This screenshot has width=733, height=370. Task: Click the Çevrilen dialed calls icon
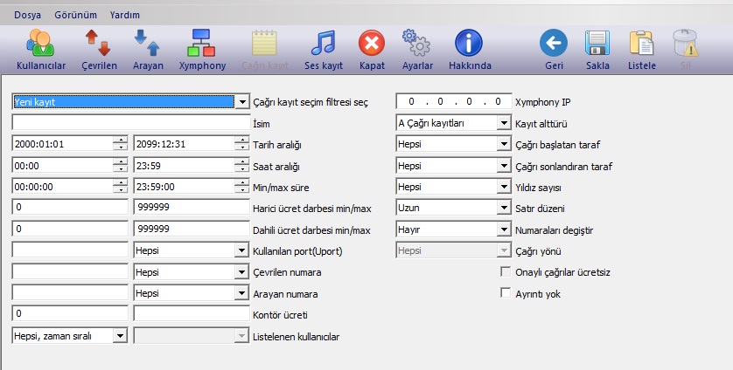tap(97, 44)
